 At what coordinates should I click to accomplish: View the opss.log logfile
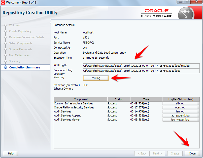(x=181, y=107)
